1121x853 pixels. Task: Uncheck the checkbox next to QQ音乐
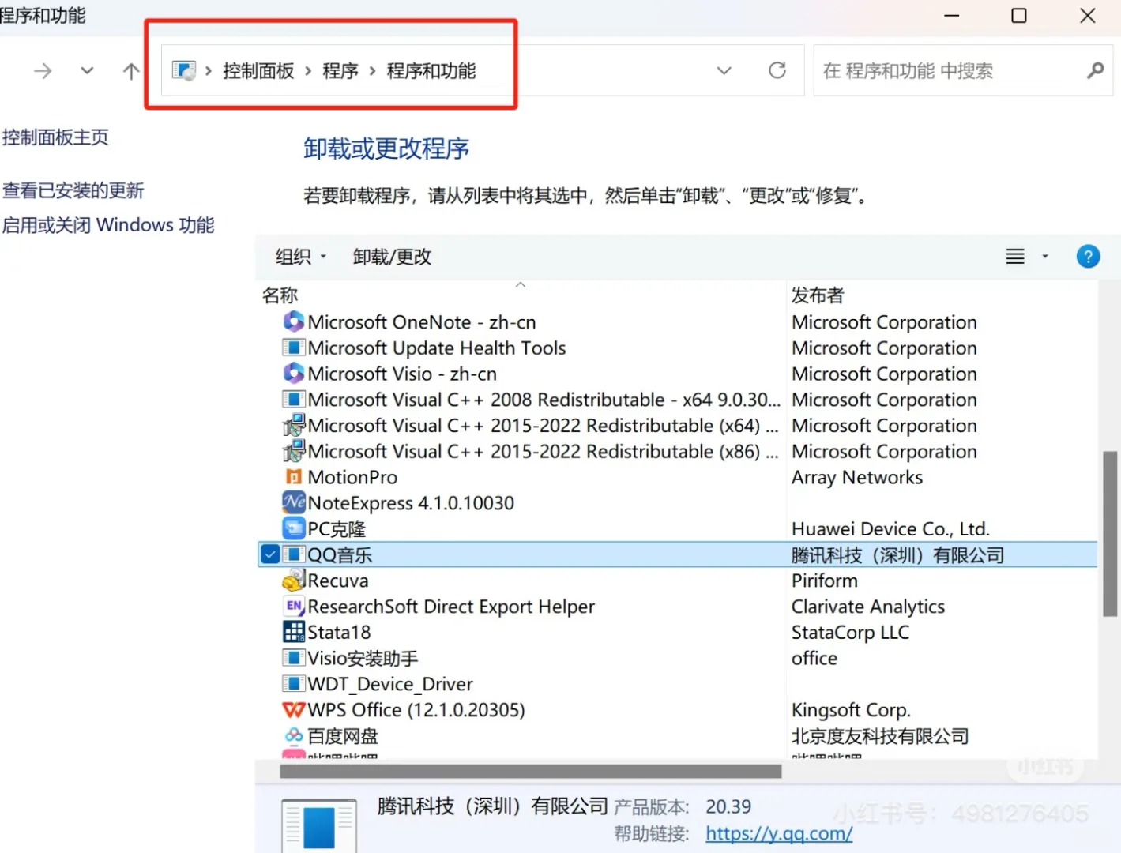click(x=269, y=554)
